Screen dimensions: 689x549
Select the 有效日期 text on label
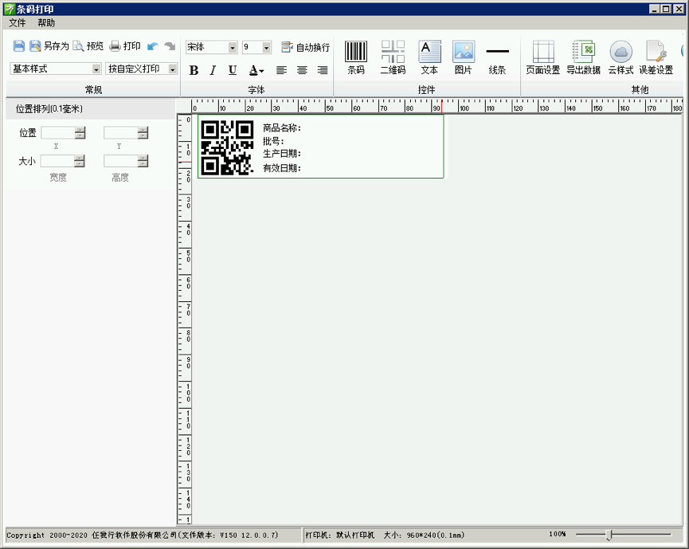click(x=282, y=168)
